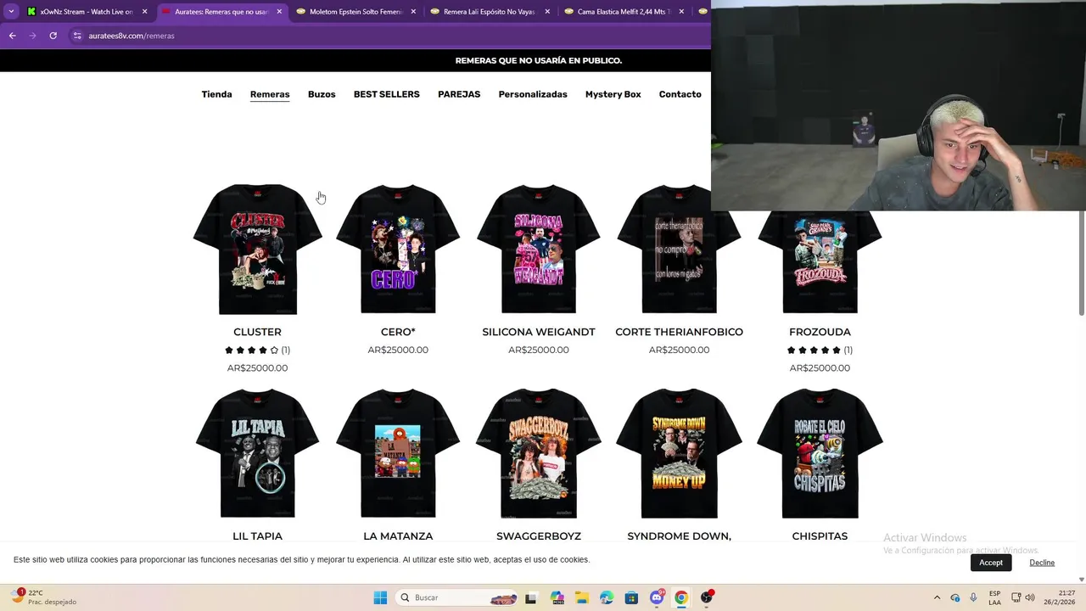Open the OBS Studio taskbar icon
The width and height of the screenshot is (1086, 611).
coord(707,597)
